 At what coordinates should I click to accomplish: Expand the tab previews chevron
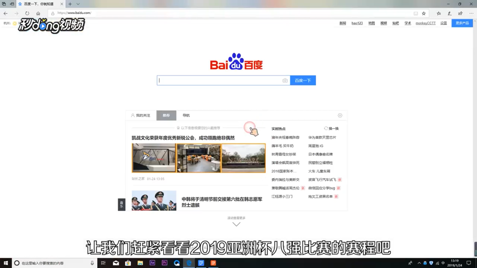tap(78, 4)
